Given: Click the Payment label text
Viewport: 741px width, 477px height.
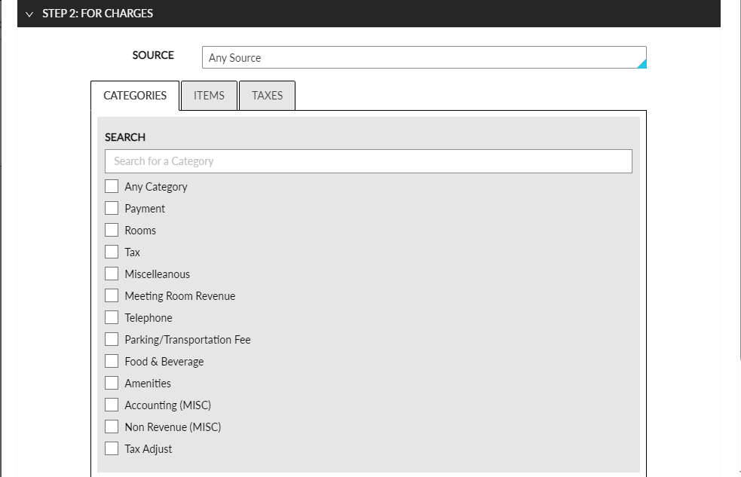Looking at the screenshot, I should pyautogui.click(x=145, y=209).
